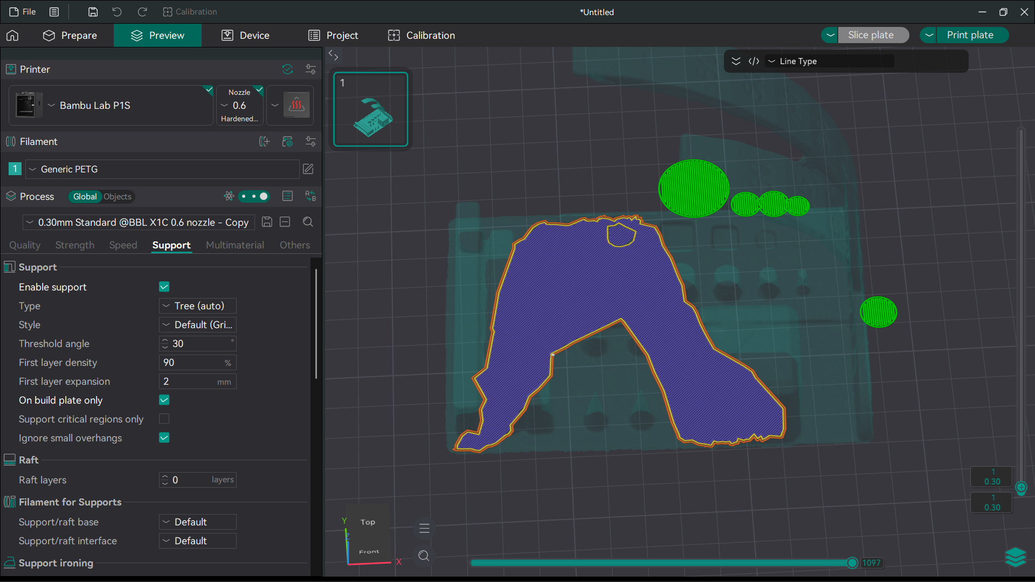
Task: Open Support/raft base filament dropdown
Action: pos(198,522)
